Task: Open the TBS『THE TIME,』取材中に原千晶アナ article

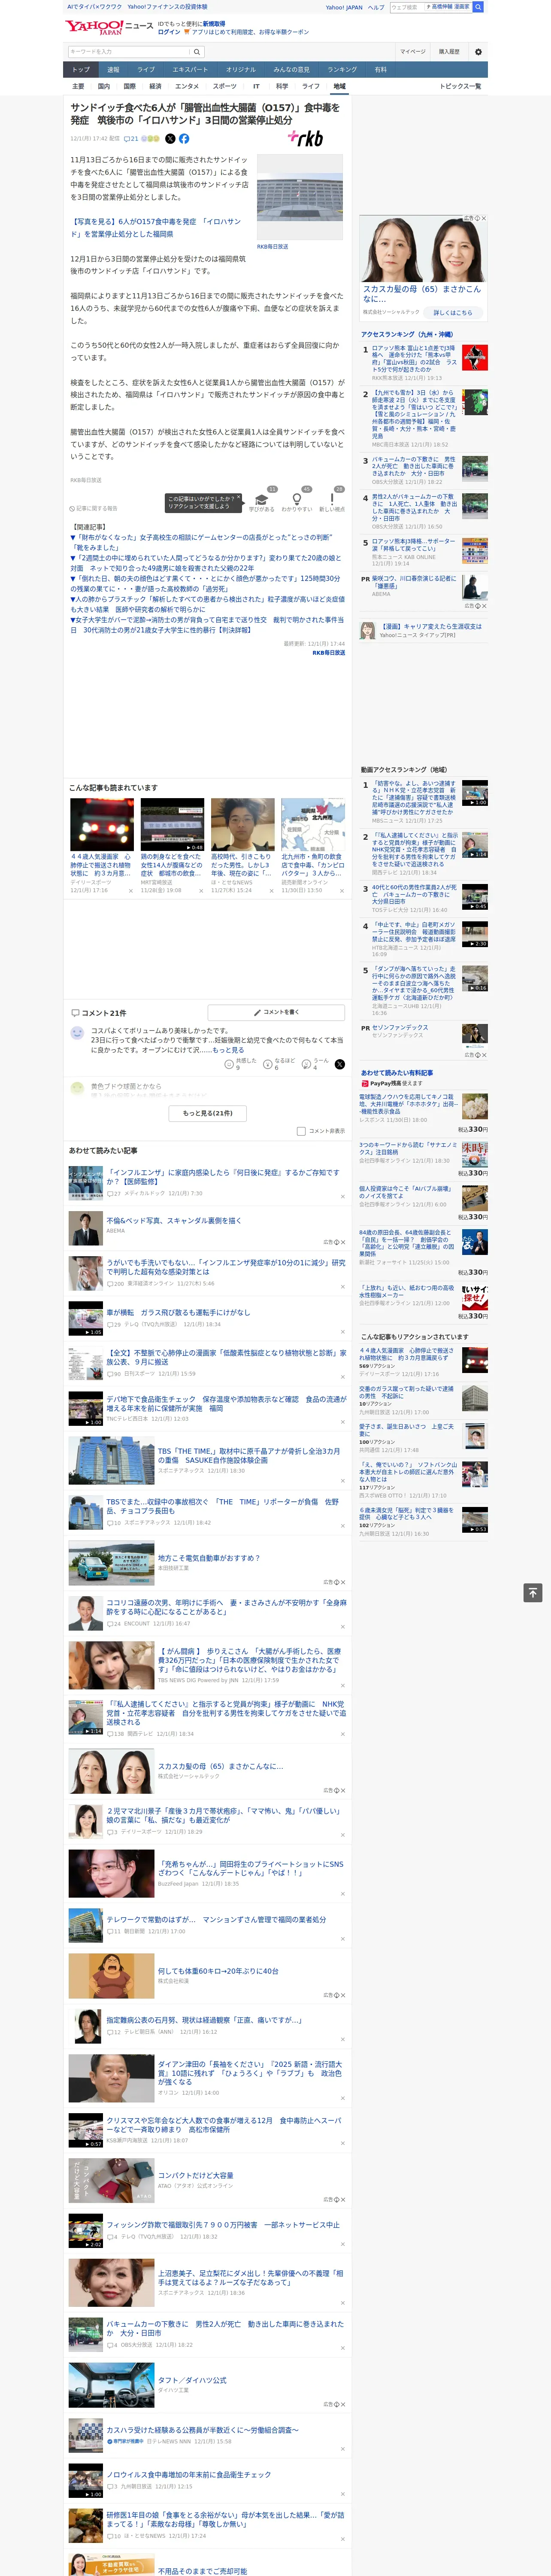Action: [249, 1455]
